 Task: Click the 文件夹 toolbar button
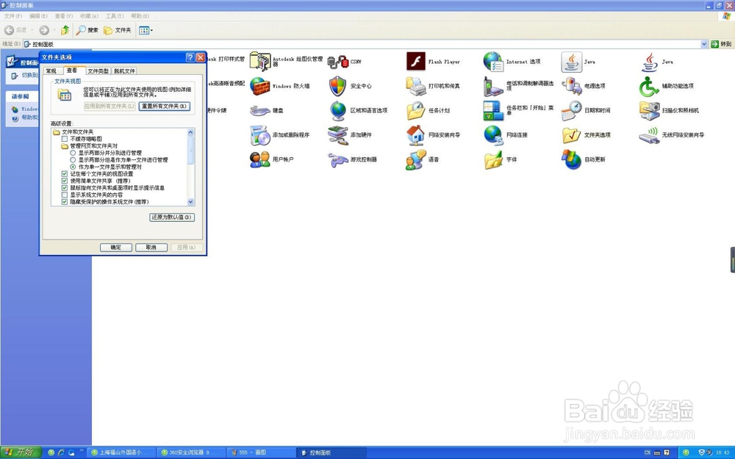tap(117, 30)
